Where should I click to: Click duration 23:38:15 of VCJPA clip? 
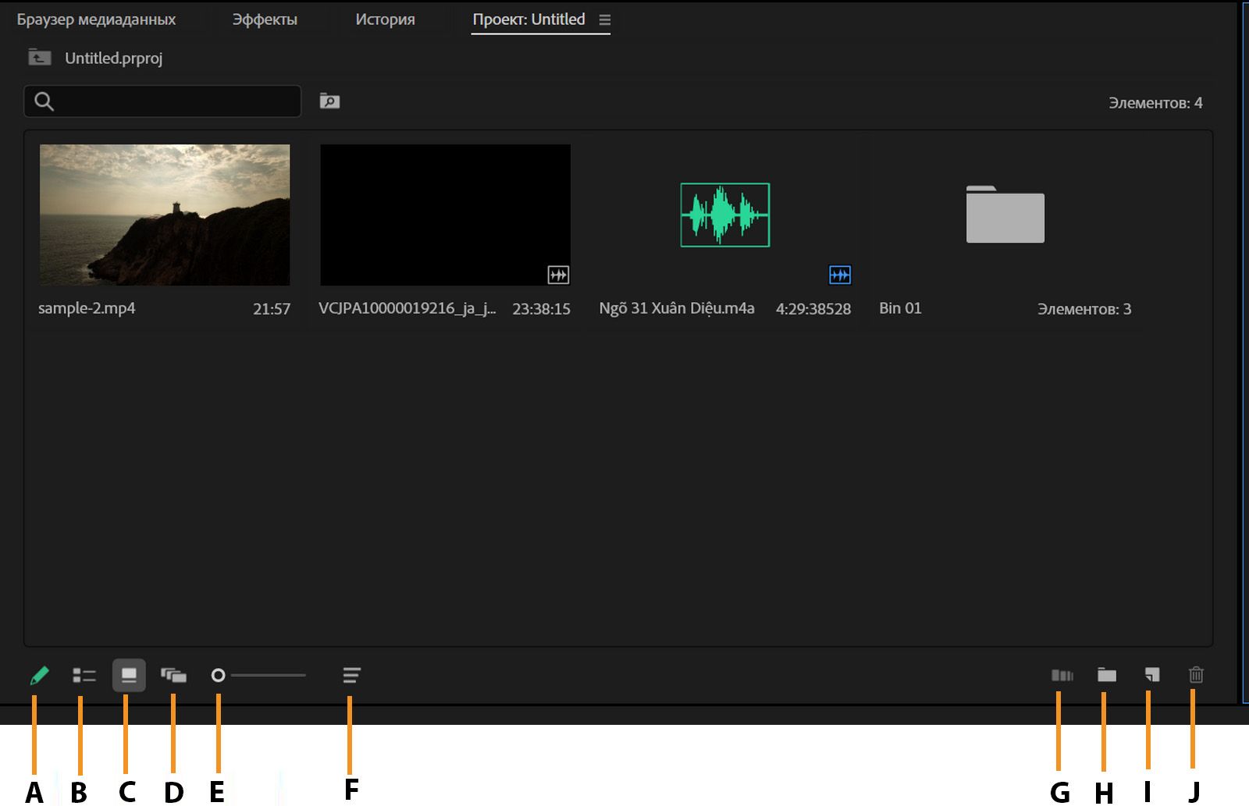(x=541, y=309)
